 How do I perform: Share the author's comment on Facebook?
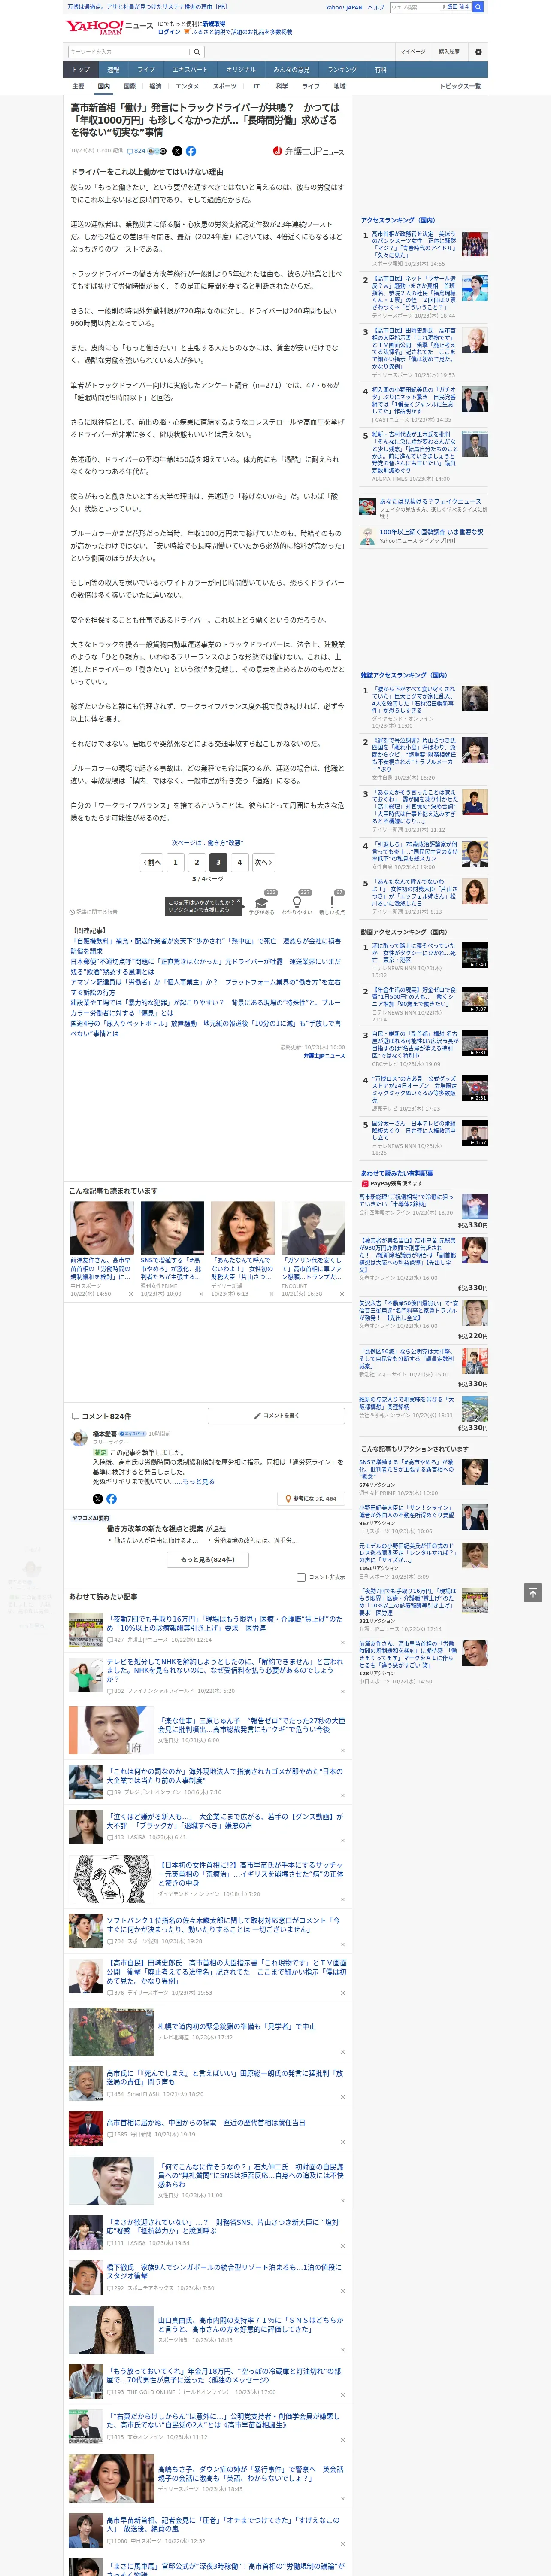point(111,1498)
